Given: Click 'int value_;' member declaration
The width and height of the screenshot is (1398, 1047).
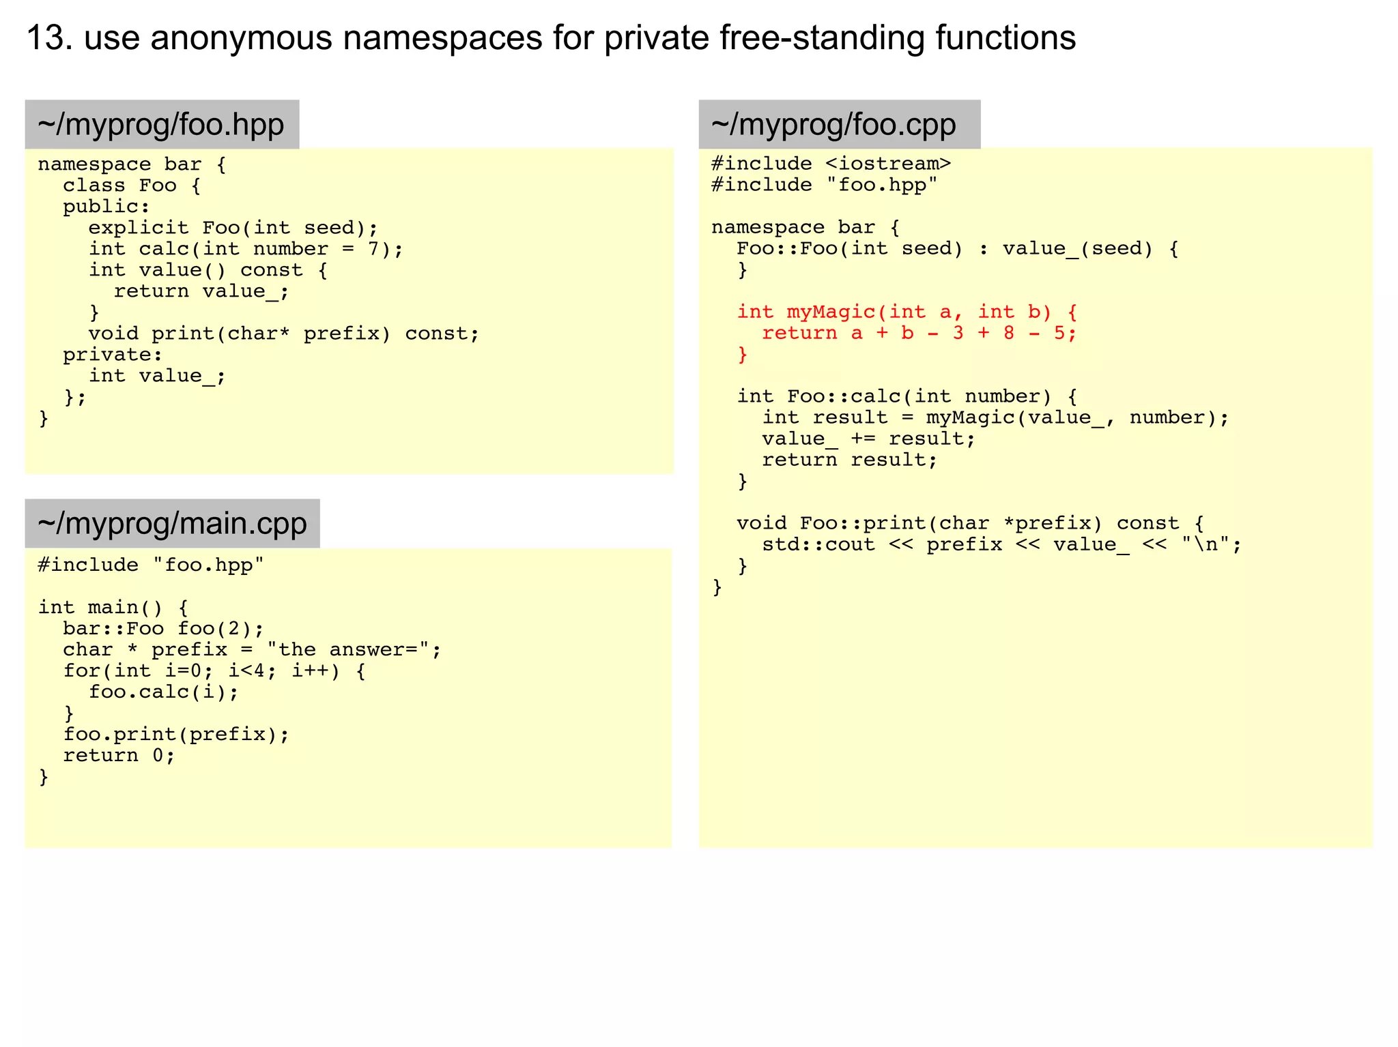Looking at the screenshot, I should tap(157, 376).
